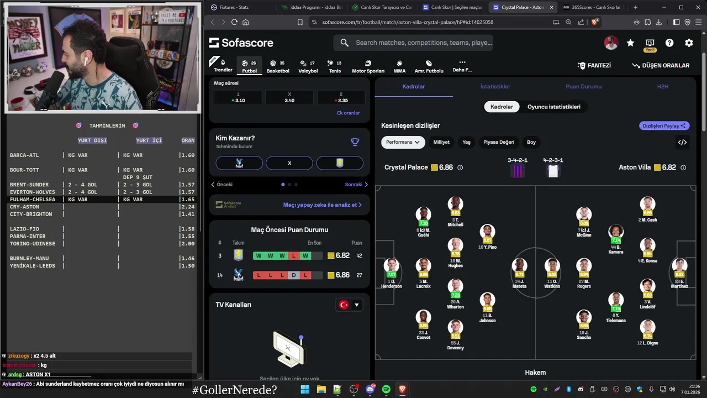Screen dimensions: 707x398
Task: Select the Yaş lineup filter
Action: [x=467, y=142]
